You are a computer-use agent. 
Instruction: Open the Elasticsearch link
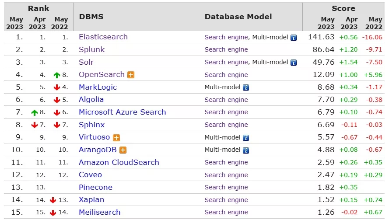[x=103, y=37]
